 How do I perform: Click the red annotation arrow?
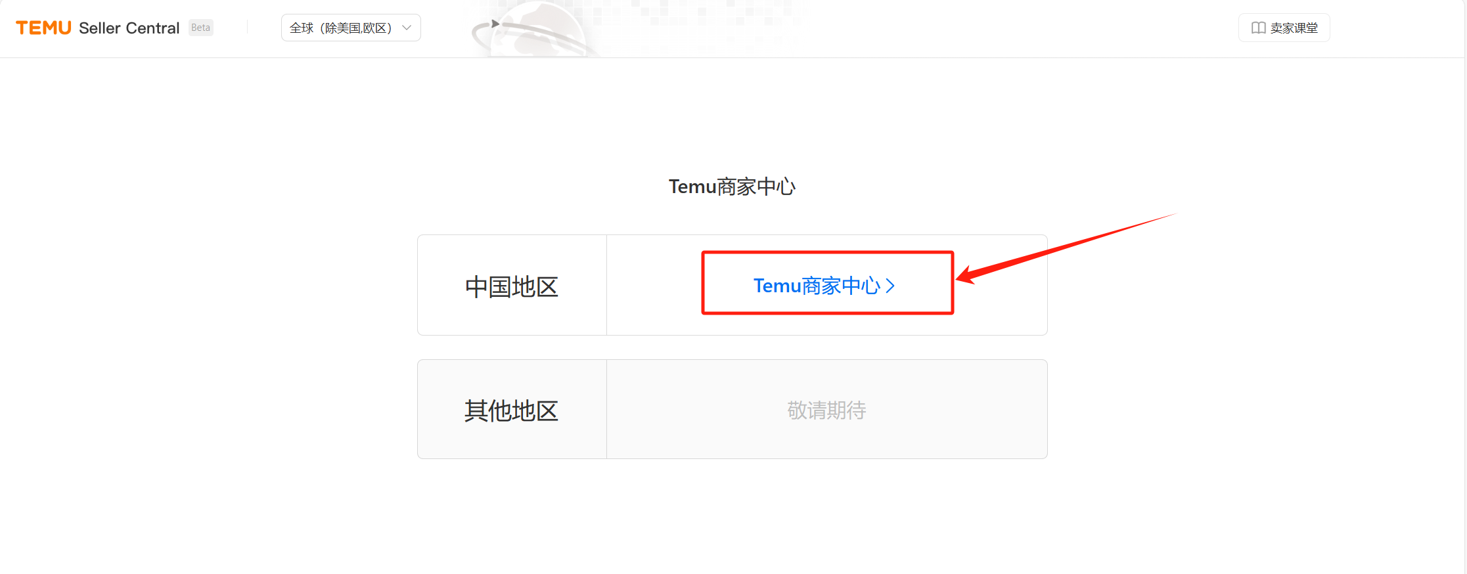(1064, 248)
